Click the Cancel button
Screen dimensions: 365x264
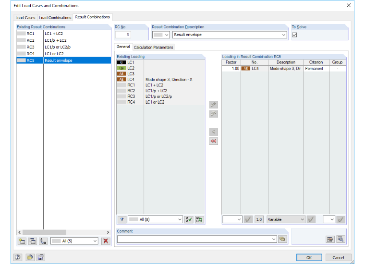(338, 257)
